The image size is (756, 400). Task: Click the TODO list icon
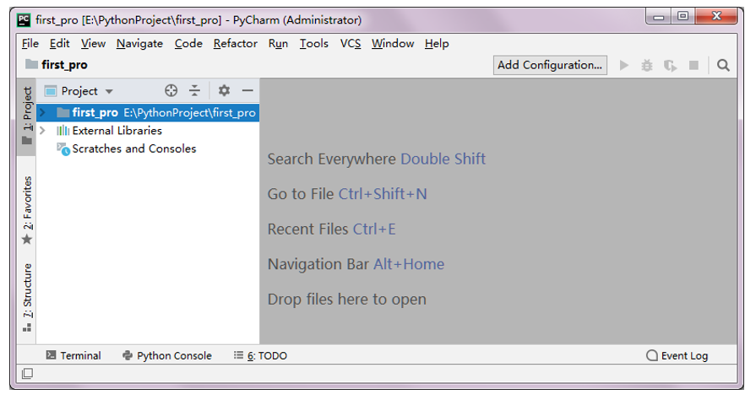point(238,355)
